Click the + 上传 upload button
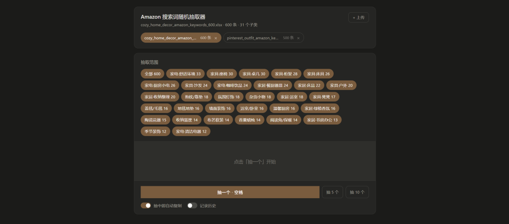This screenshot has height=224, width=509. (358, 17)
